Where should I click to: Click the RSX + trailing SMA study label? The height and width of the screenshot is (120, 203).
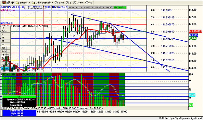[18, 74]
